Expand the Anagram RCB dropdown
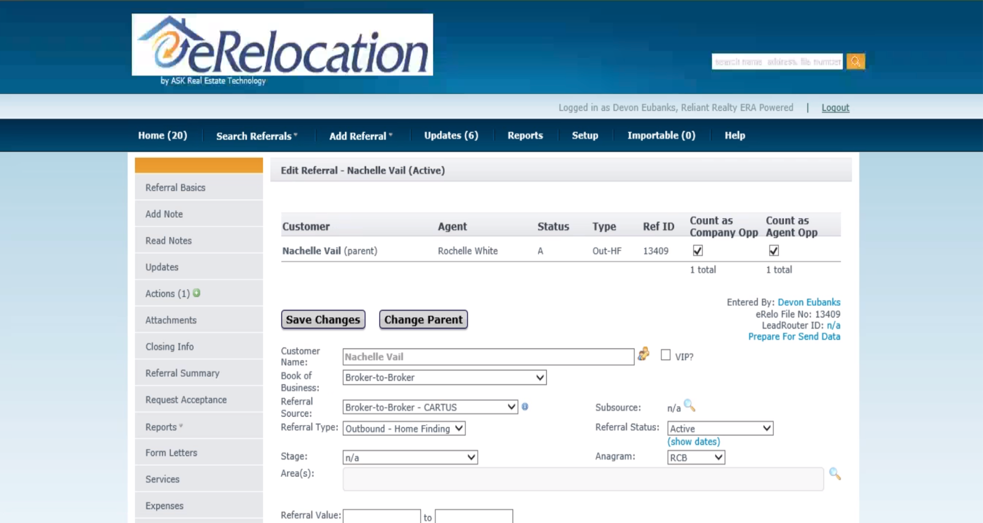 (x=696, y=458)
